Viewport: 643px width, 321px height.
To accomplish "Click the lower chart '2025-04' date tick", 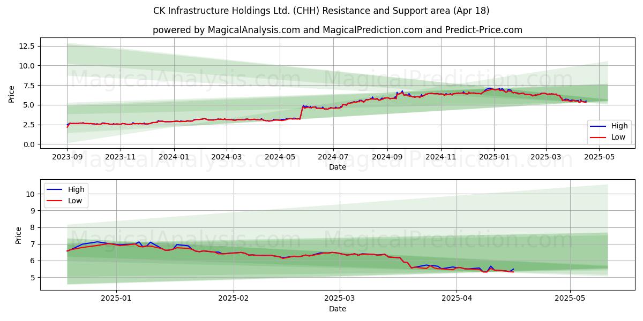I will (457, 299).
